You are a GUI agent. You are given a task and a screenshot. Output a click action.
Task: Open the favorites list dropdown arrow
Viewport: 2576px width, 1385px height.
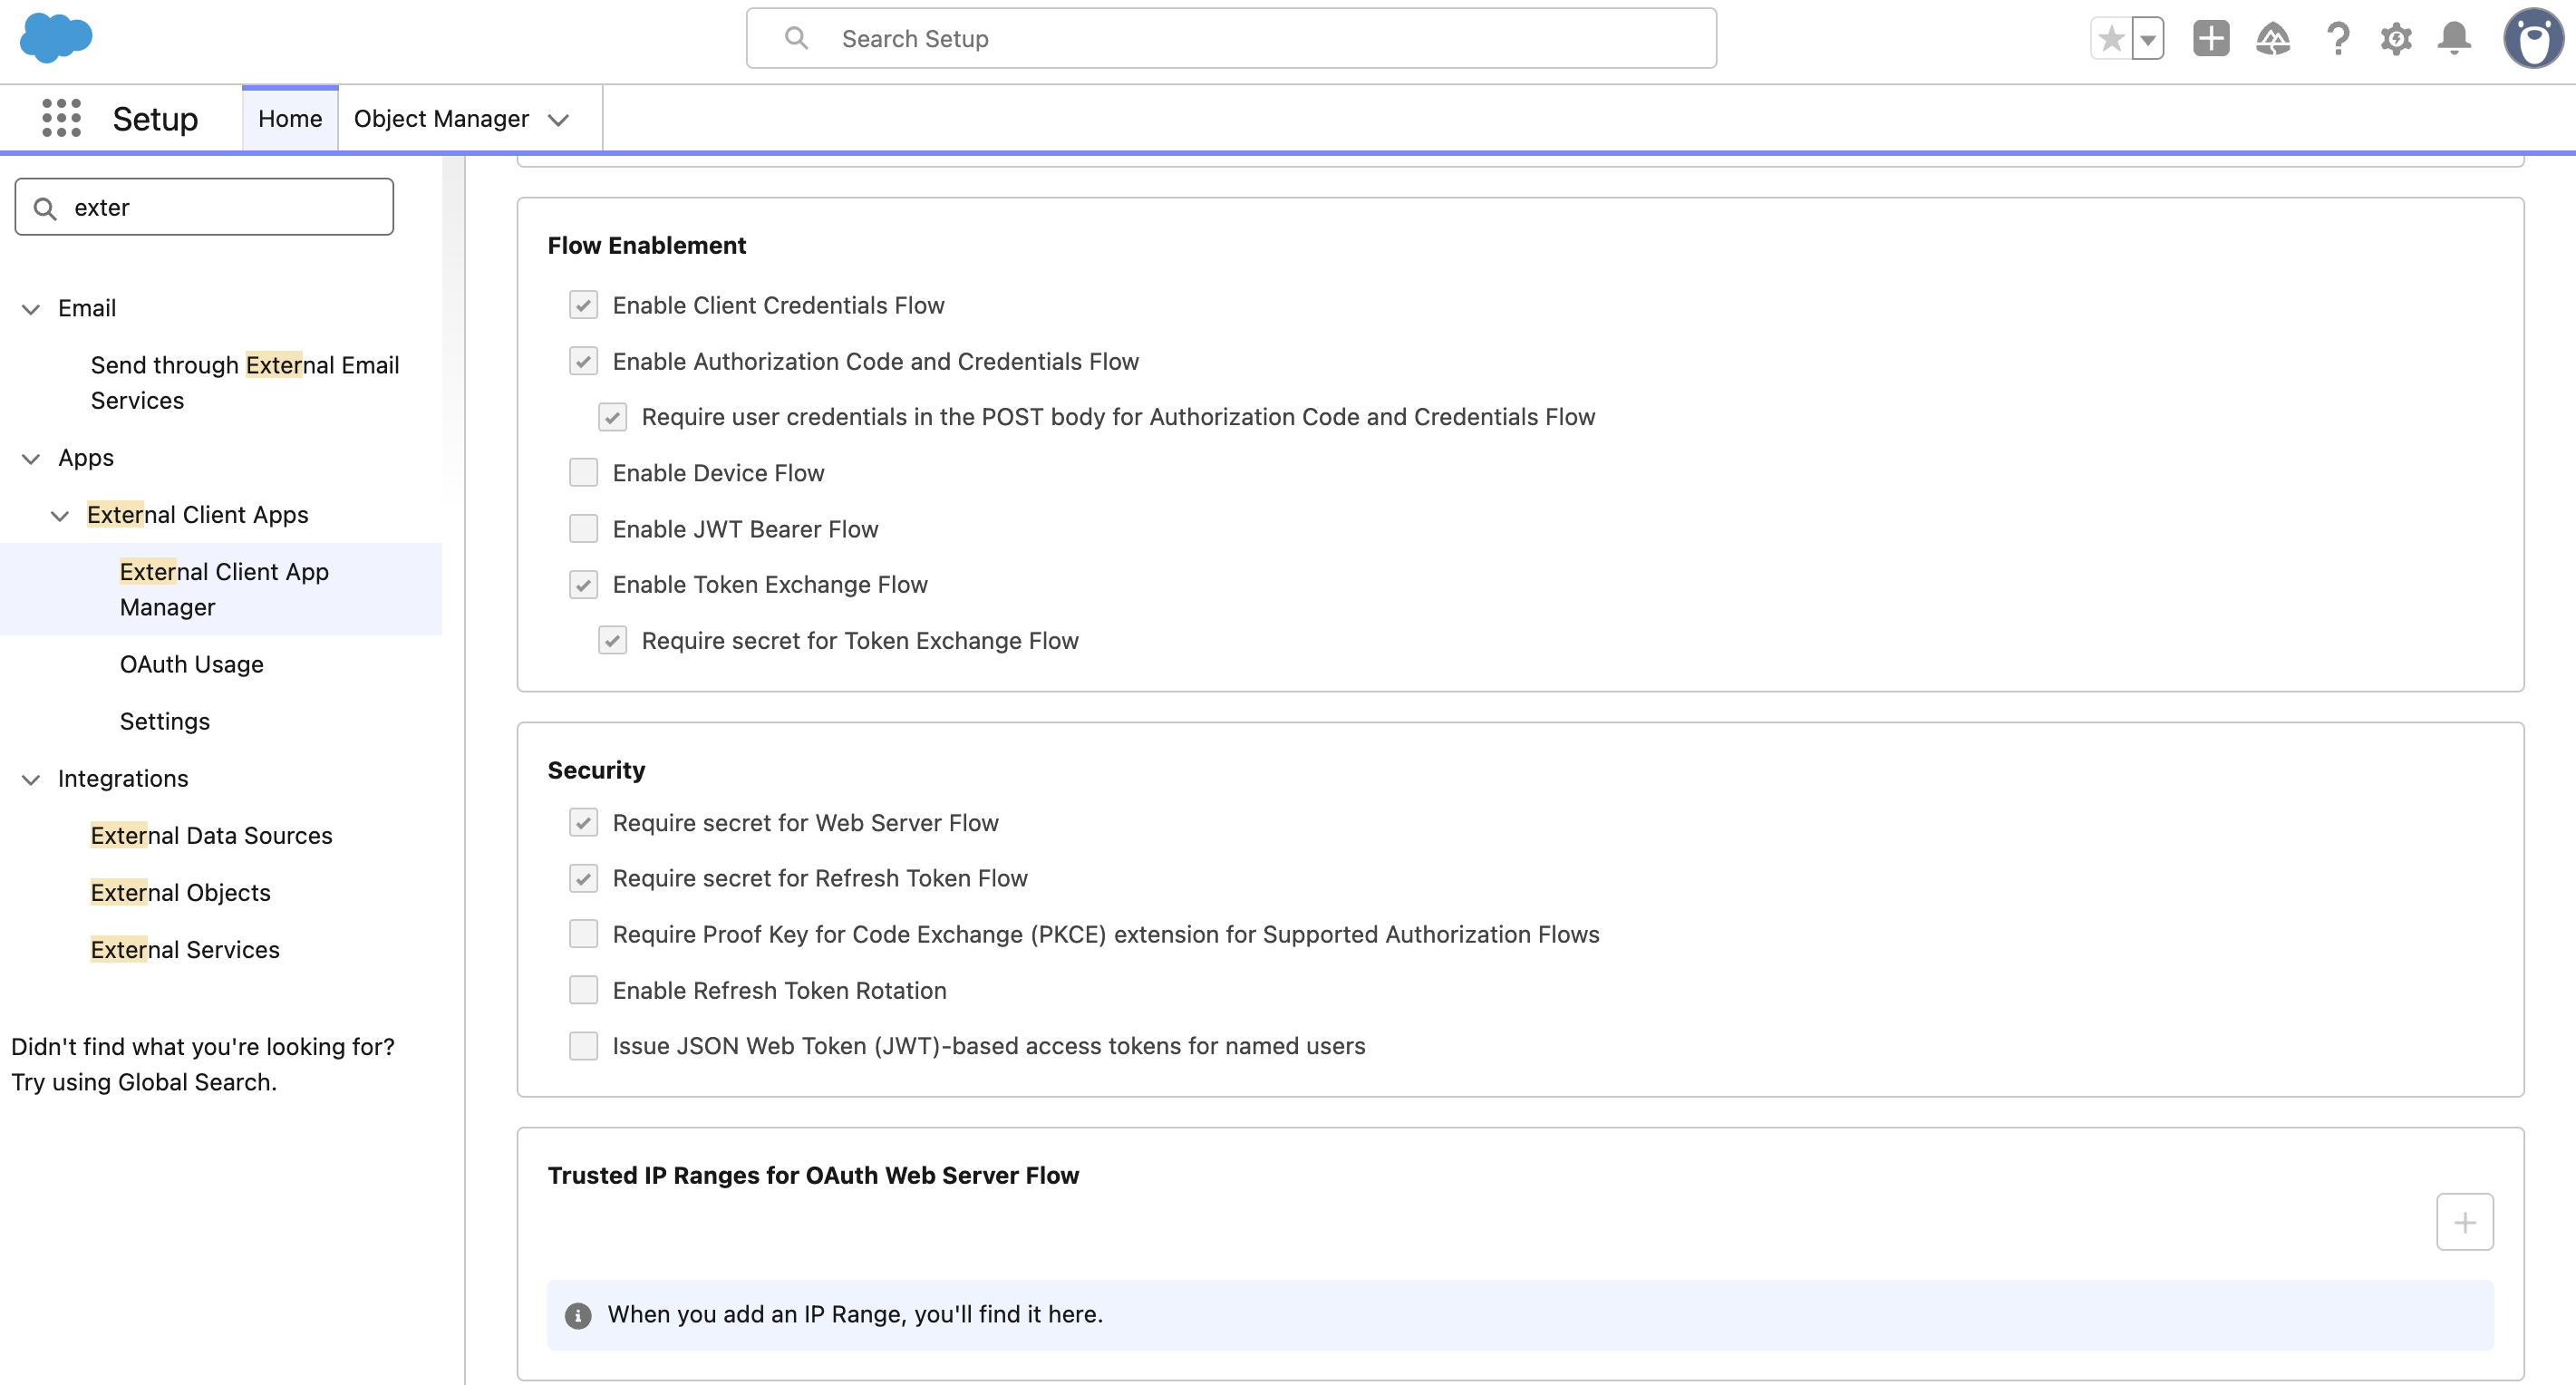click(2147, 40)
